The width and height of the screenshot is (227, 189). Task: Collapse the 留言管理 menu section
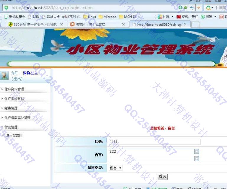(x=11, y=127)
